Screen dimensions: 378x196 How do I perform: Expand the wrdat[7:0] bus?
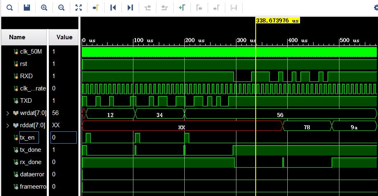point(7,113)
